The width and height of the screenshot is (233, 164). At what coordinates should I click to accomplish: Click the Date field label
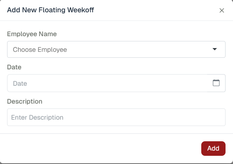coord(14,67)
